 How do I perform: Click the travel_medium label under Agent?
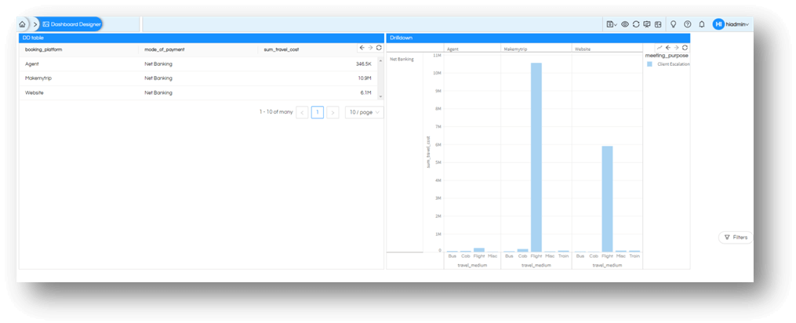(473, 265)
